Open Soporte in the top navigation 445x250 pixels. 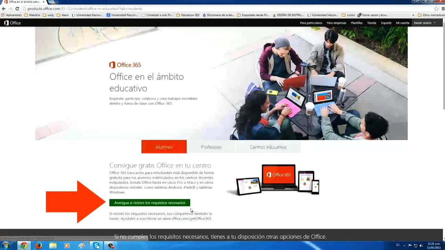(386, 23)
